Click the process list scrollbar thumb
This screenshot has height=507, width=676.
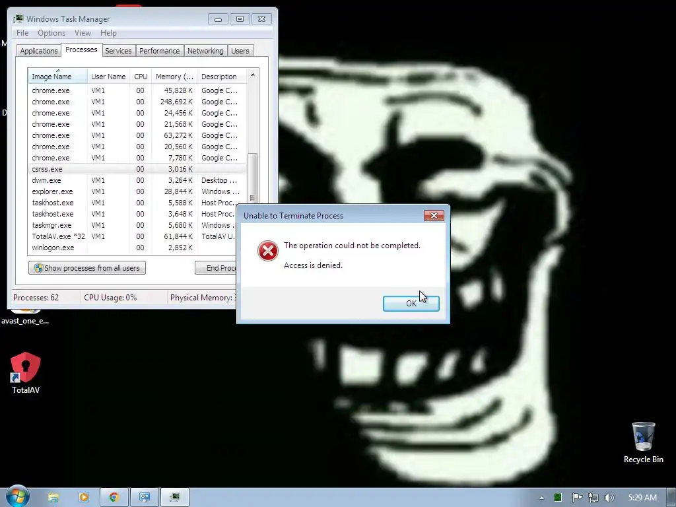point(253,178)
